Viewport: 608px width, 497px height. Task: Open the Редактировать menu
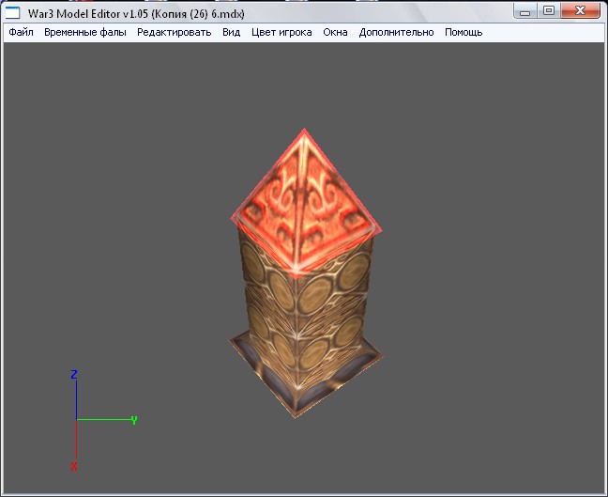[x=175, y=32]
